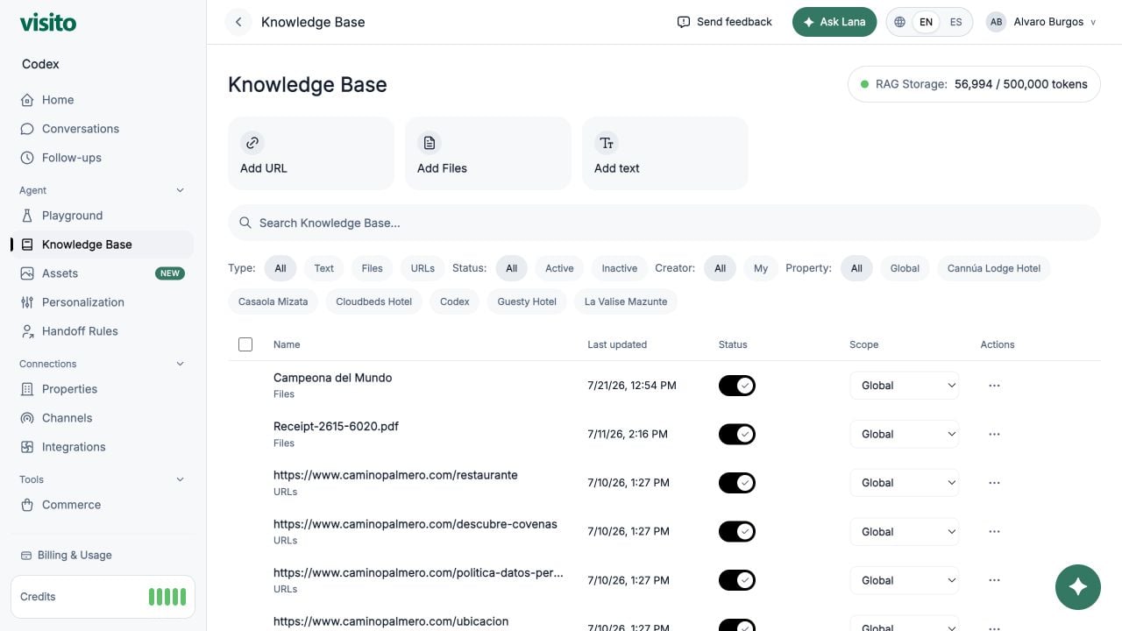Image resolution: width=1122 pixels, height=631 pixels.
Task: Filter status by Inactive
Action: [x=619, y=268]
